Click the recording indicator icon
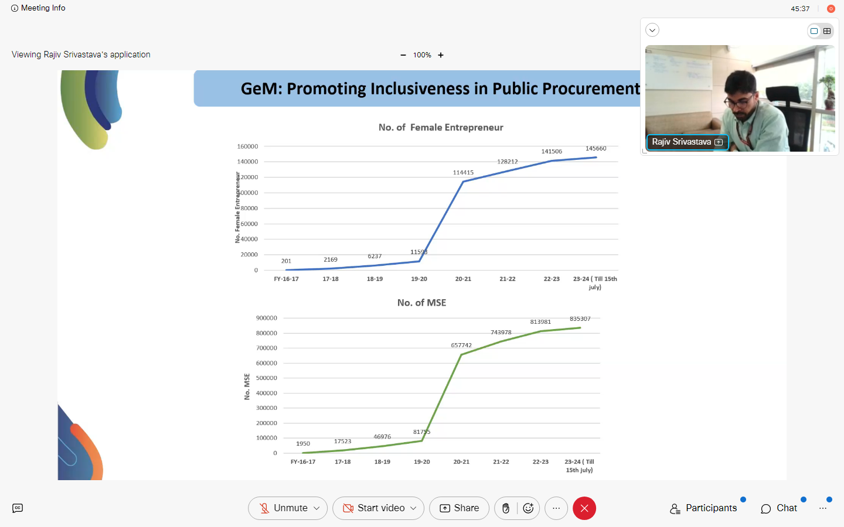The height and width of the screenshot is (527, 844). point(831,9)
